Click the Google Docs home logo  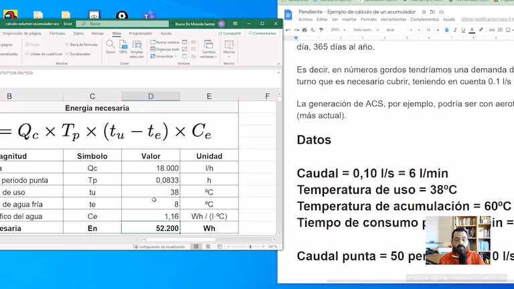point(288,15)
